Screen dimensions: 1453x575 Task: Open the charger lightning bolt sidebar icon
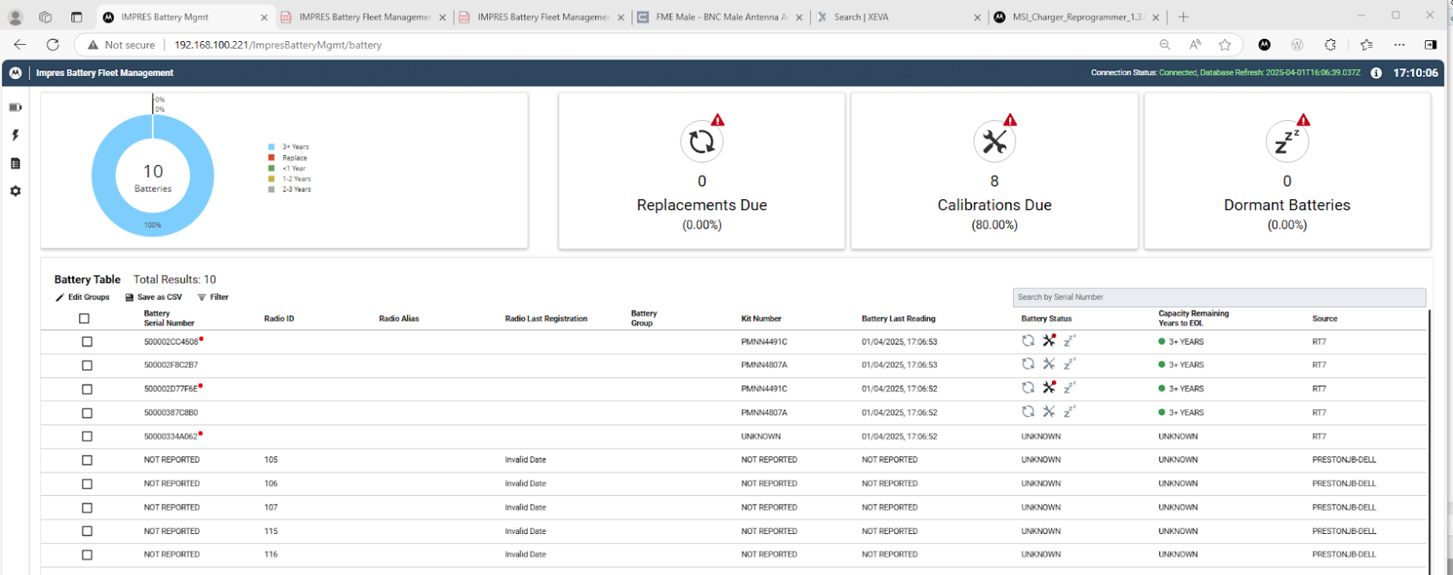[15, 135]
